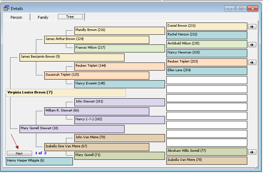Select Frances Wilson (217)
The width and height of the screenshot is (263, 173).
coord(120,48)
